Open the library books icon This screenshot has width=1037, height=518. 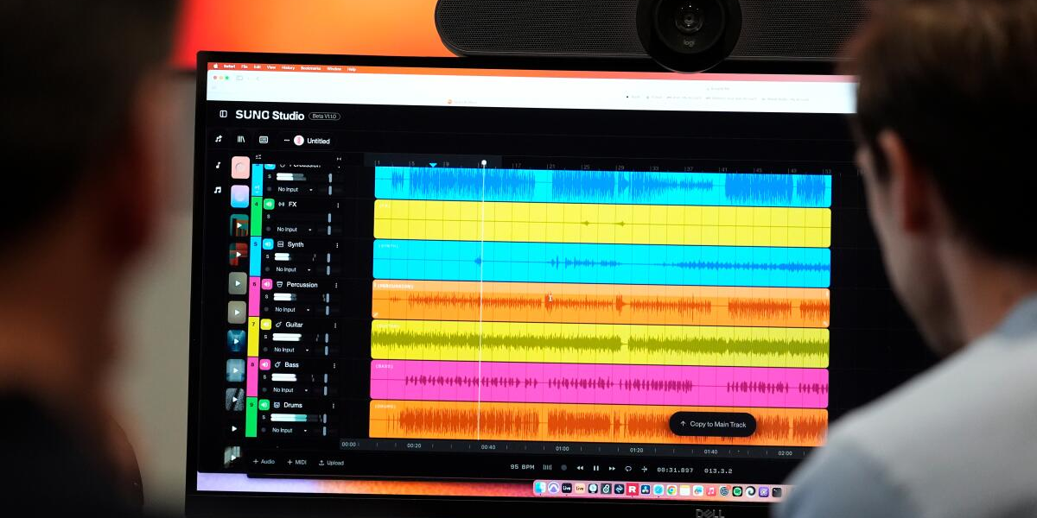point(241,139)
